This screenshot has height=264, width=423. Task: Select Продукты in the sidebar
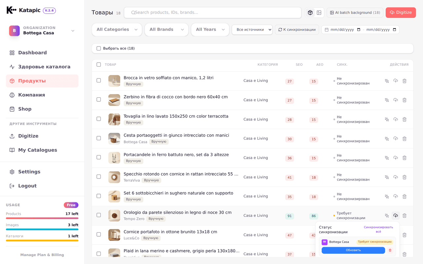tap(42, 81)
